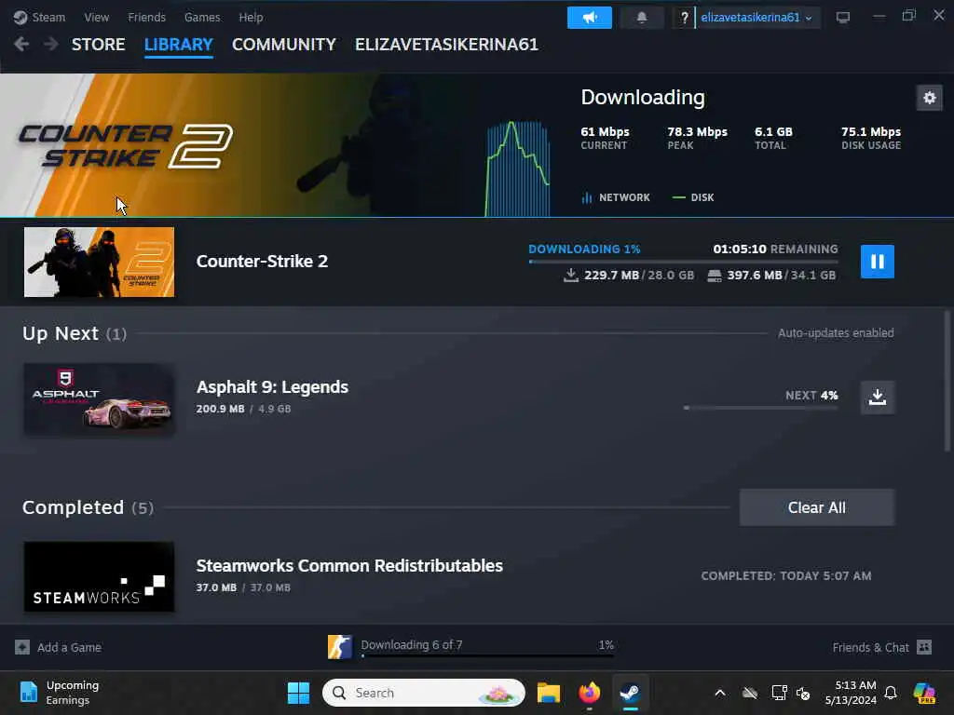Click the network display tray icon
Screen dimensions: 954x715
[x=779, y=693]
